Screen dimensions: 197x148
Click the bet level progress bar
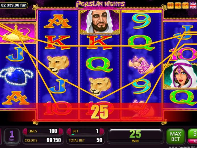[x=85, y=134]
